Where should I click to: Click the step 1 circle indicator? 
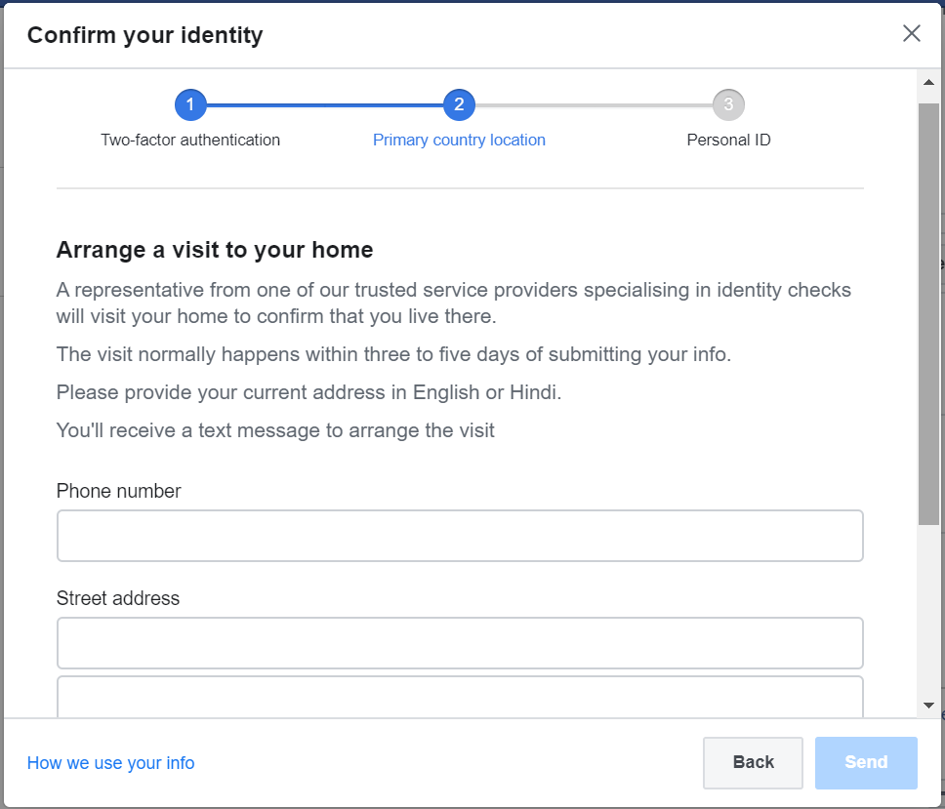pos(190,104)
